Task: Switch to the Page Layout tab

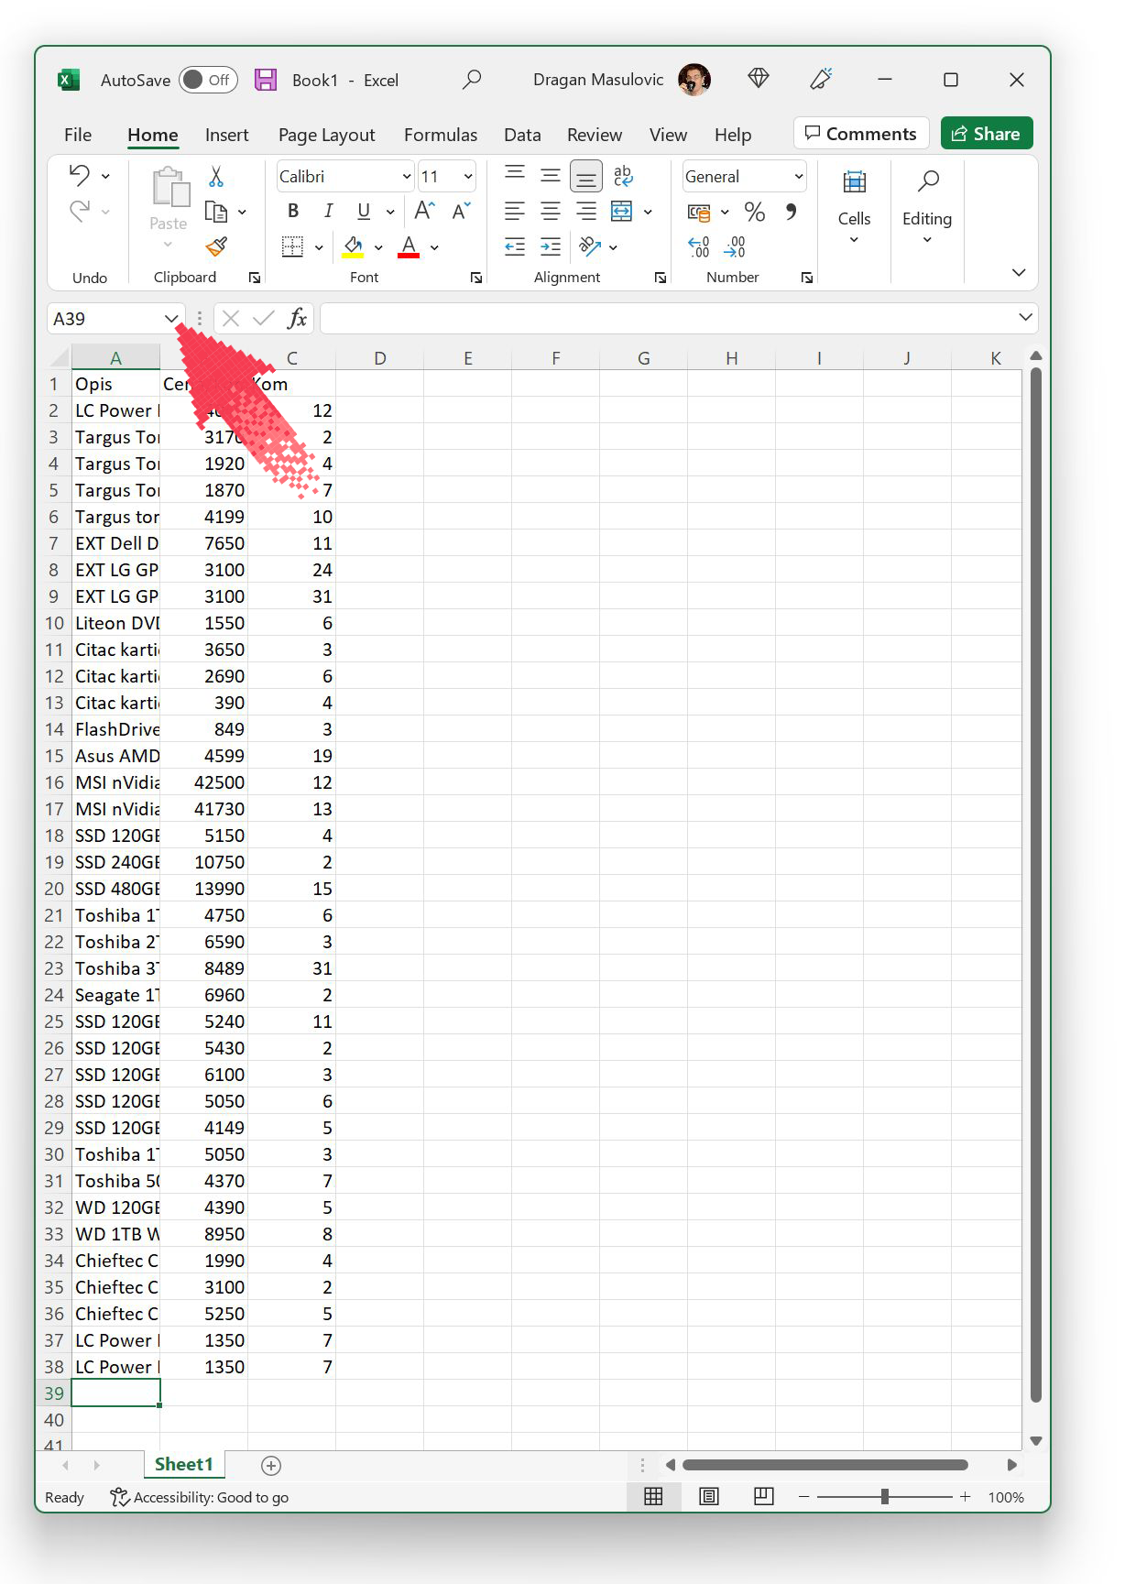Action: [x=326, y=135]
